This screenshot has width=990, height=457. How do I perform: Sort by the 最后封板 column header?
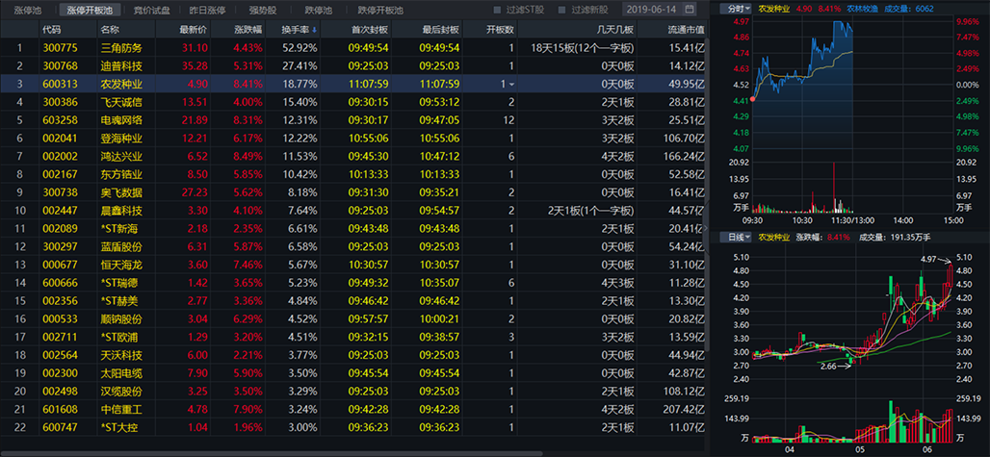point(440,30)
